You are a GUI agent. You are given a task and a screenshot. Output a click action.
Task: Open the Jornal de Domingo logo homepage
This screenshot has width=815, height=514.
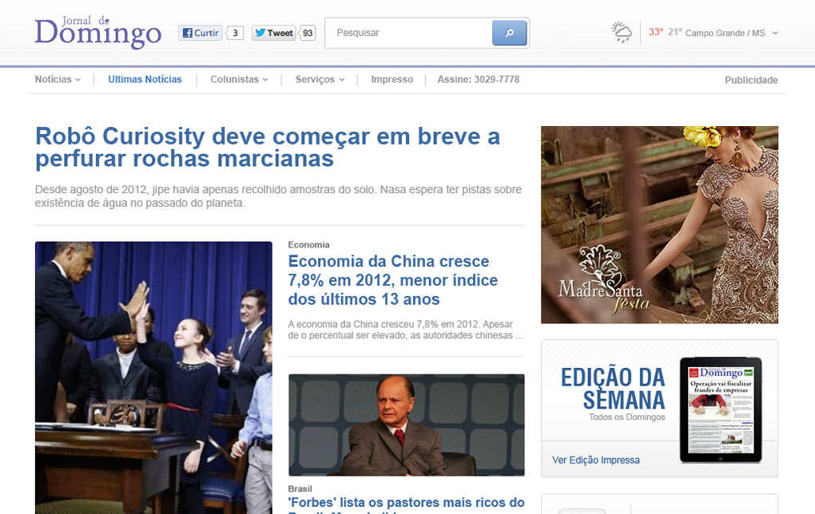(98, 32)
